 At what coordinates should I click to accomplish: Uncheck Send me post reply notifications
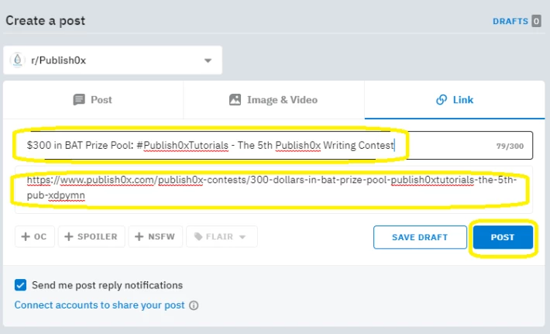point(20,285)
